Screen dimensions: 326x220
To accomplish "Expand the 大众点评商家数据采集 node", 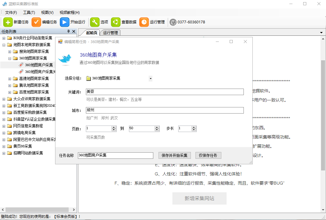I will coord(4,99).
